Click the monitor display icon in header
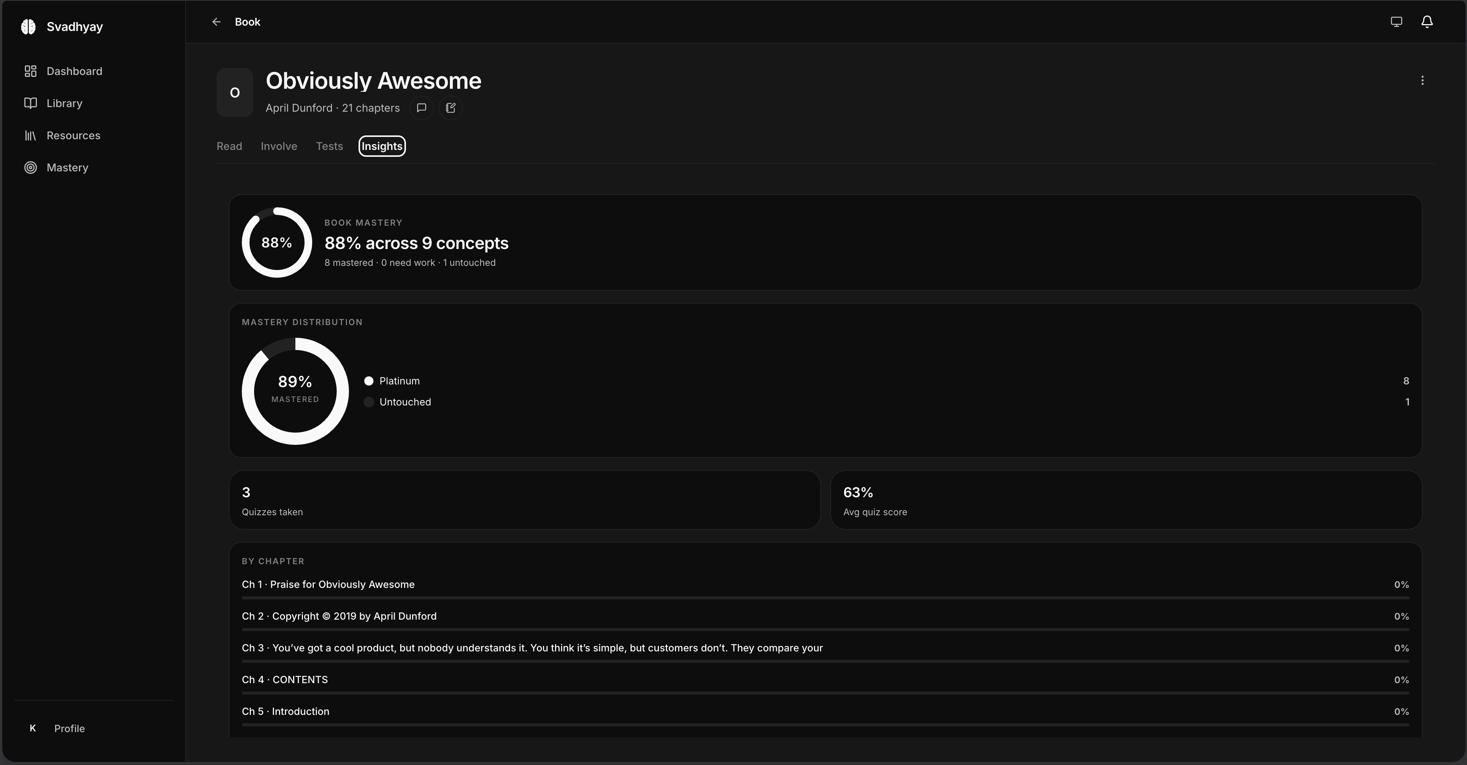 [x=1396, y=22]
